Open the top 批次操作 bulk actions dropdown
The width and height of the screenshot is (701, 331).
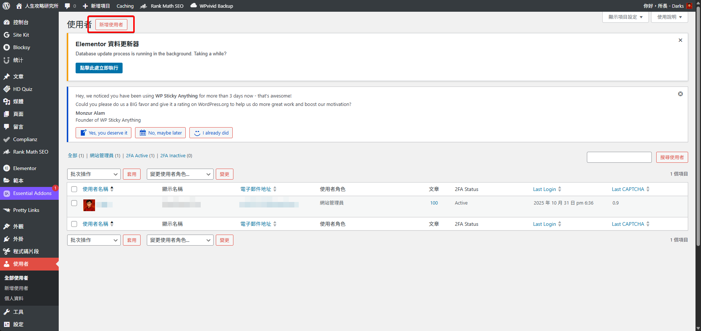94,174
